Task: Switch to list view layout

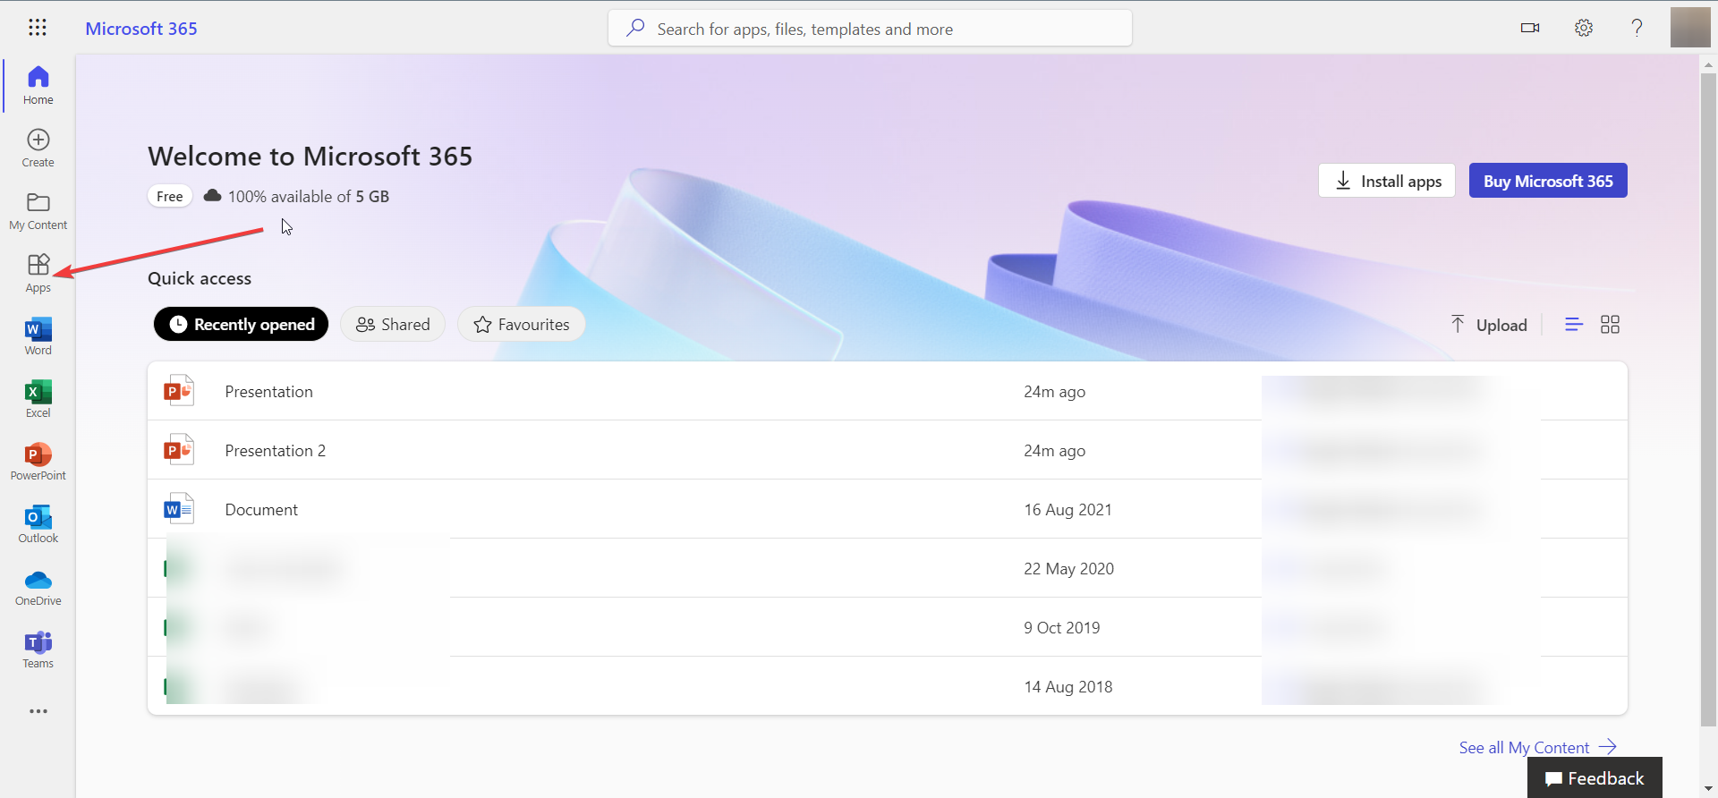Action: pos(1574,325)
